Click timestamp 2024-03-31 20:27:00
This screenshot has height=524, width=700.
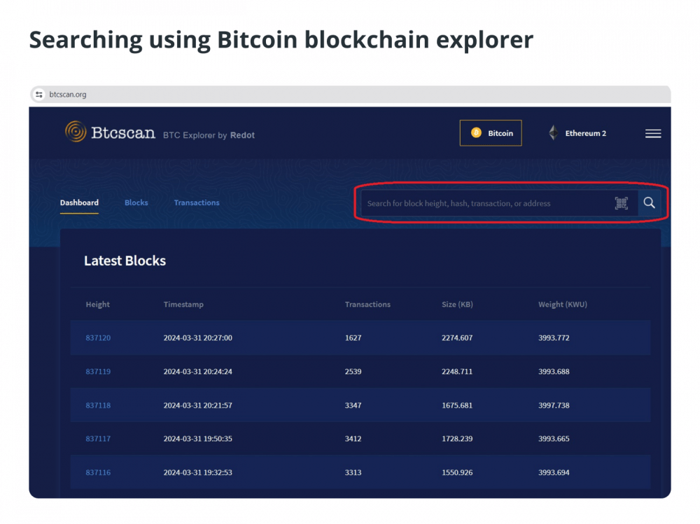click(x=198, y=338)
